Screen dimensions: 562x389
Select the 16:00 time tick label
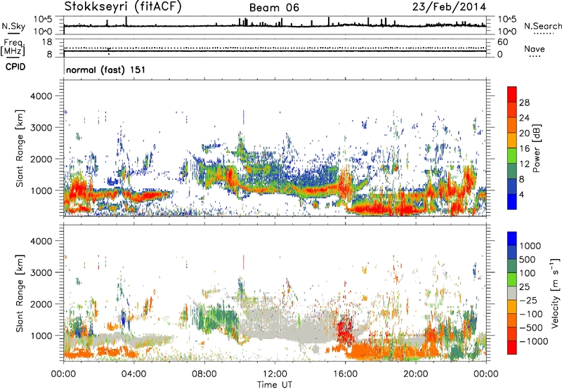(345, 374)
